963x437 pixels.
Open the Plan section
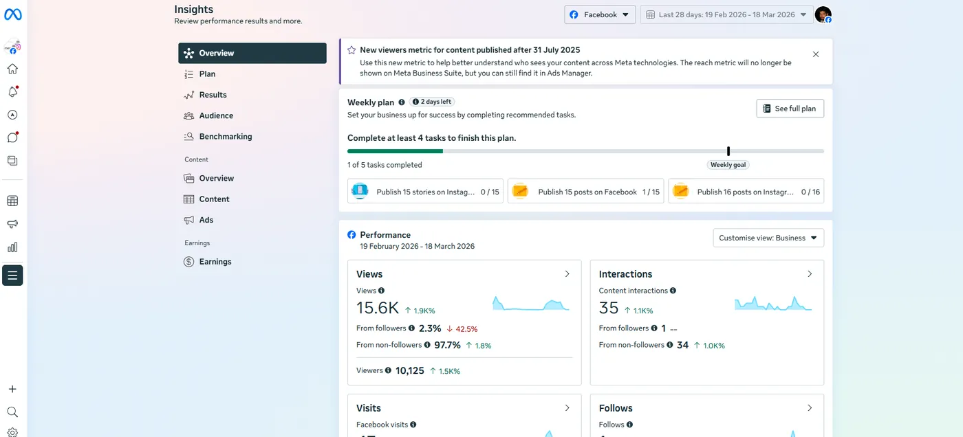point(252,74)
